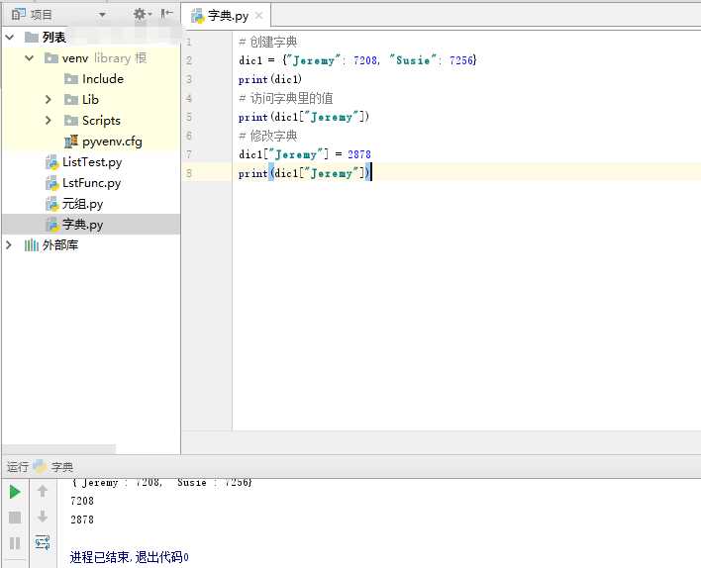
Task: Click the 外部库 library bars icon
Action: click(x=32, y=245)
